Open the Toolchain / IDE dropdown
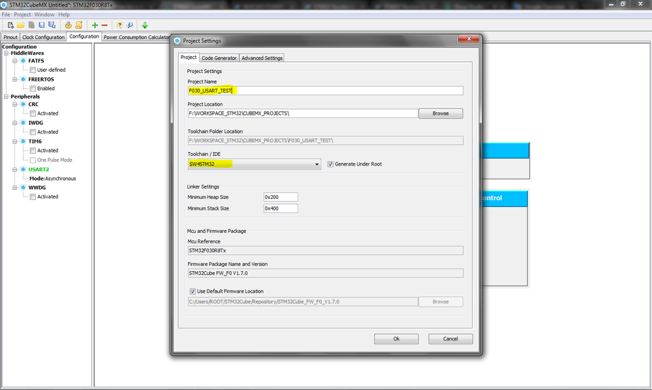 [x=255, y=164]
